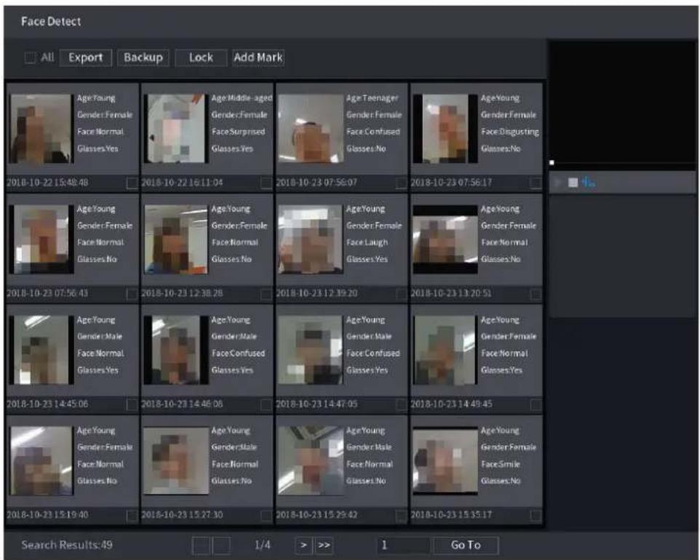The image size is (700, 560).
Task: Stop playback in preview panel
Action: [573, 182]
